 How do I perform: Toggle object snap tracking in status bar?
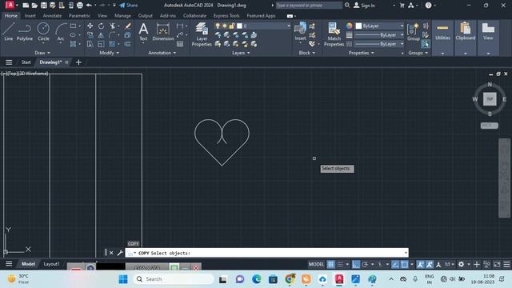(395, 264)
